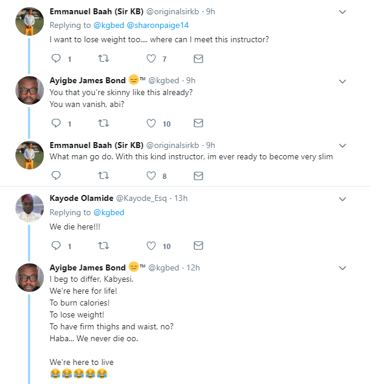Screen dimensions: 370x384
Task: Open dropdown on 'I beg to differ' tweet
Action: (x=342, y=267)
